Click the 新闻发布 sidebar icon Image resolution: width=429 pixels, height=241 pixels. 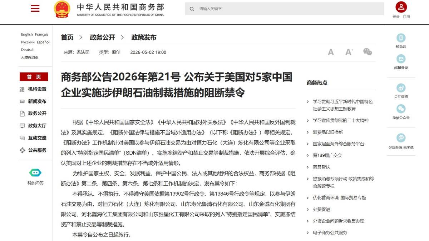[x=22, y=101]
